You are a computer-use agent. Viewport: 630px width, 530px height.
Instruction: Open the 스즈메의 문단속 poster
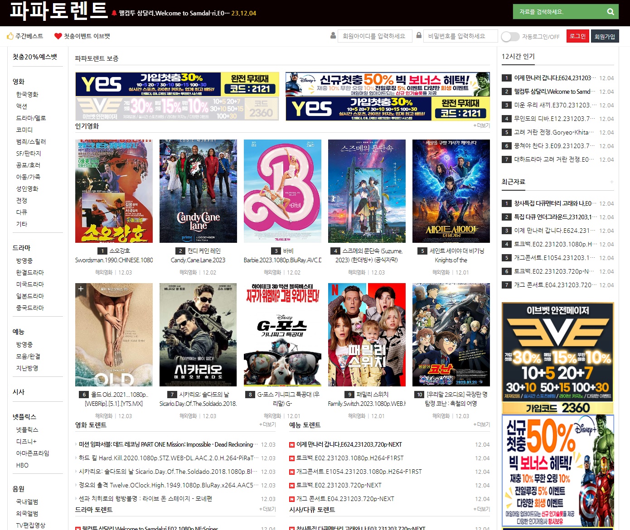(367, 191)
